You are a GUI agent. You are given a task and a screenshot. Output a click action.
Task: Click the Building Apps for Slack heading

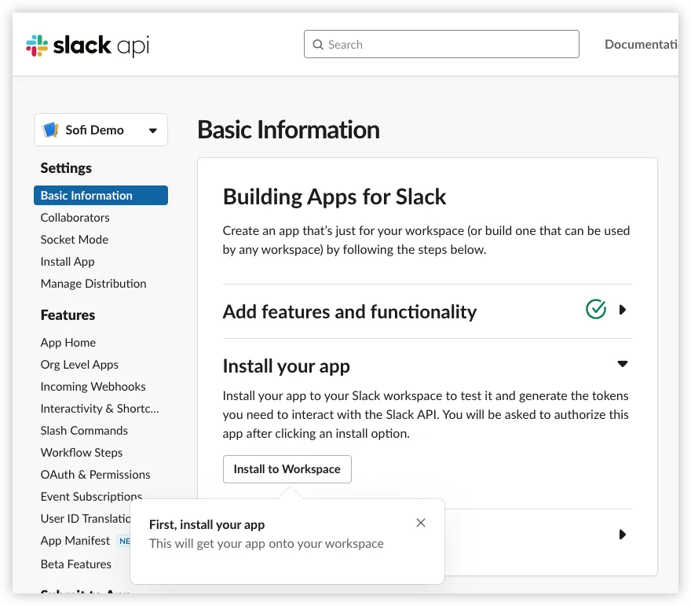click(x=335, y=196)
